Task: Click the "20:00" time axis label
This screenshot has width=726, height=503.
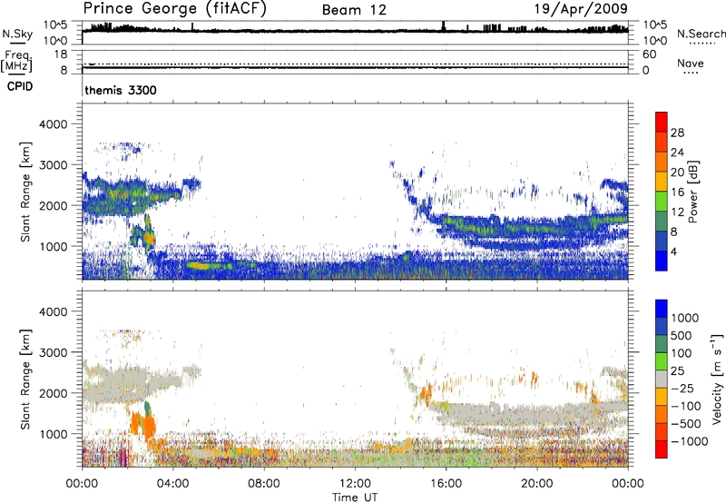Action: click(537, 484)
